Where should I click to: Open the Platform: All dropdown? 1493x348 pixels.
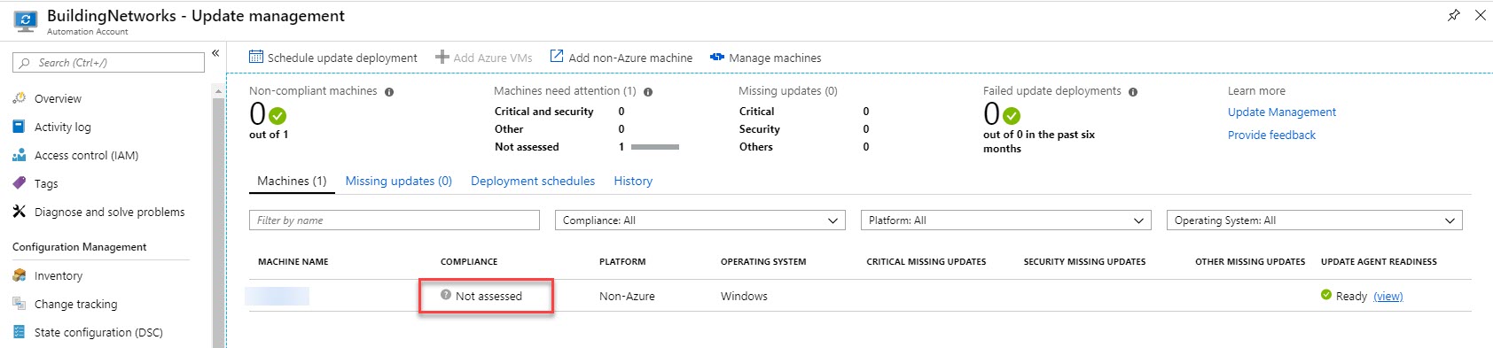[1006, 220]
